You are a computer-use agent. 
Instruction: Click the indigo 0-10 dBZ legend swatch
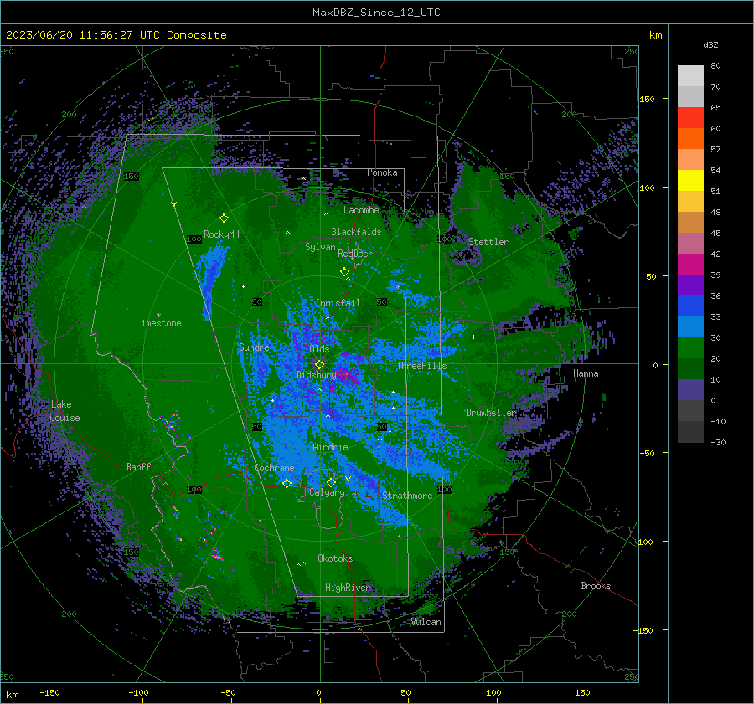pos(690,390)
